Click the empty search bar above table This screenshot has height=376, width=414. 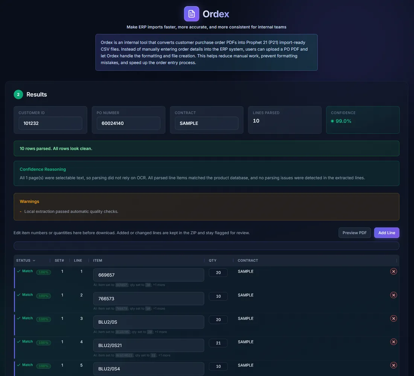tap(207, 246)
